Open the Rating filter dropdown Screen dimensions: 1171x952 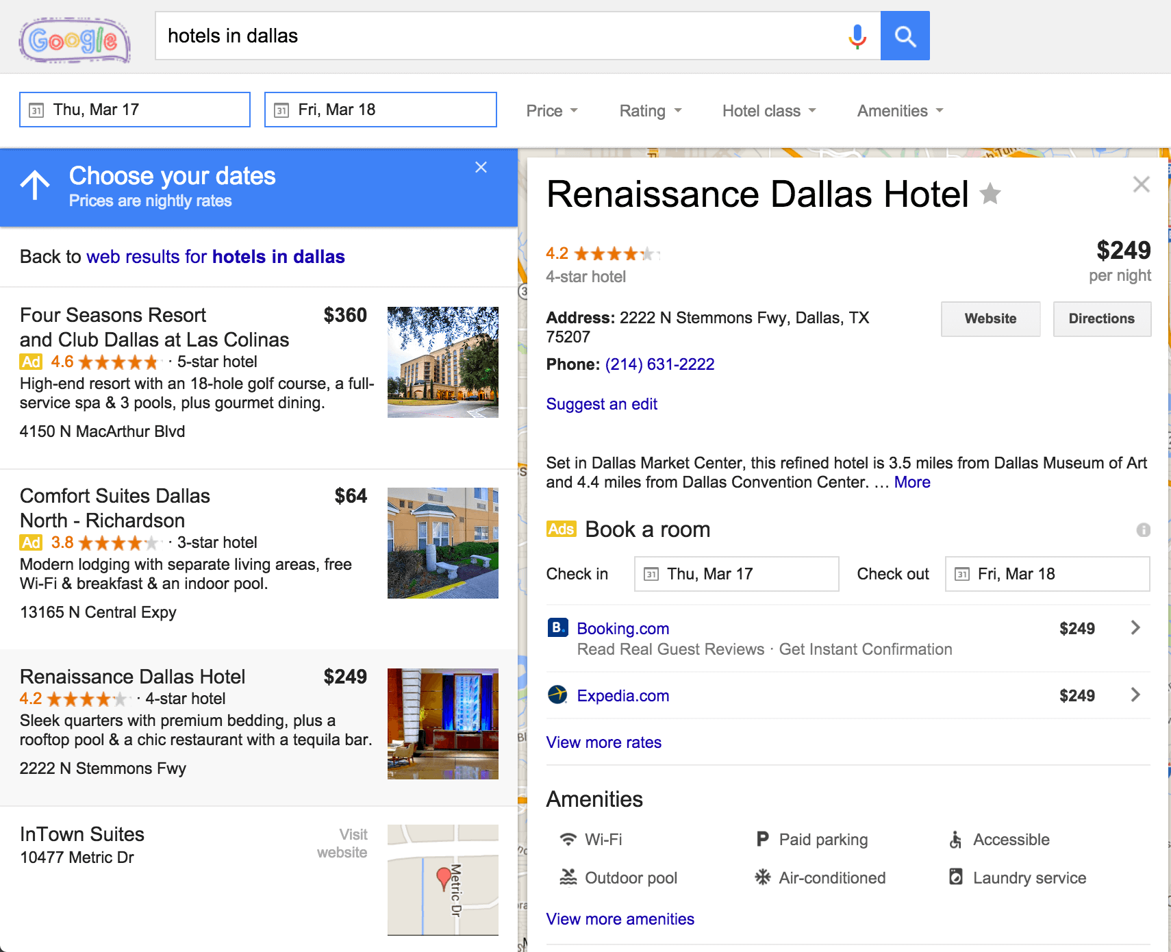(x=651, y=111)
